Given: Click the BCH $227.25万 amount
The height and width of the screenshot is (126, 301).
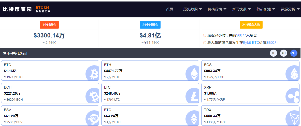Looking at the screenshot, I should click(12, 94).
